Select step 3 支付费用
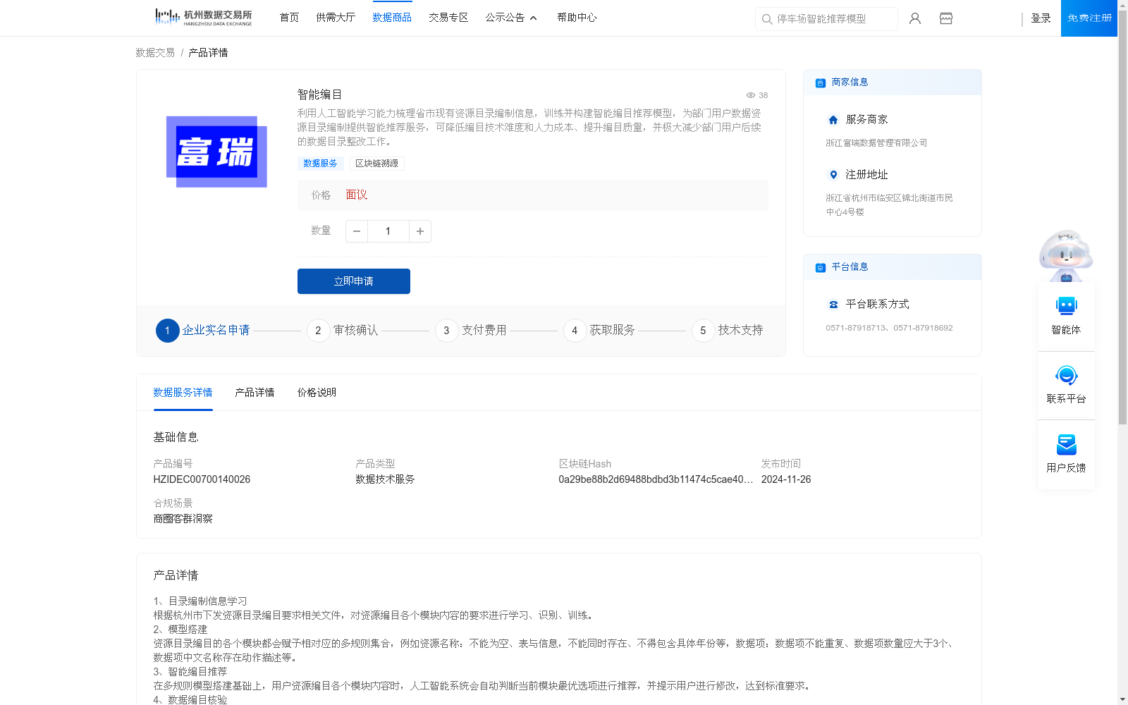1128x705 pixels. pyautogui.click(x=471, y=330)
